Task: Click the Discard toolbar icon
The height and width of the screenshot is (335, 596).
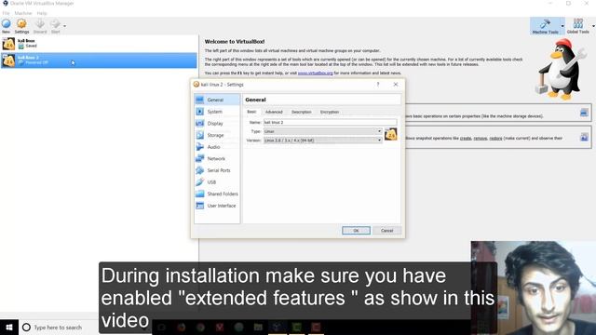Action: (39, 25)
